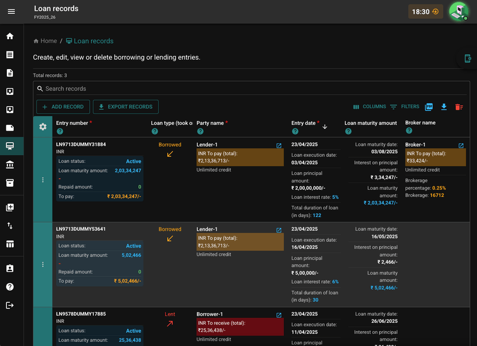This screenshot has width=477, height=346.
Task: Open the note/tag sidebar icon
Action: coord(10,128)
